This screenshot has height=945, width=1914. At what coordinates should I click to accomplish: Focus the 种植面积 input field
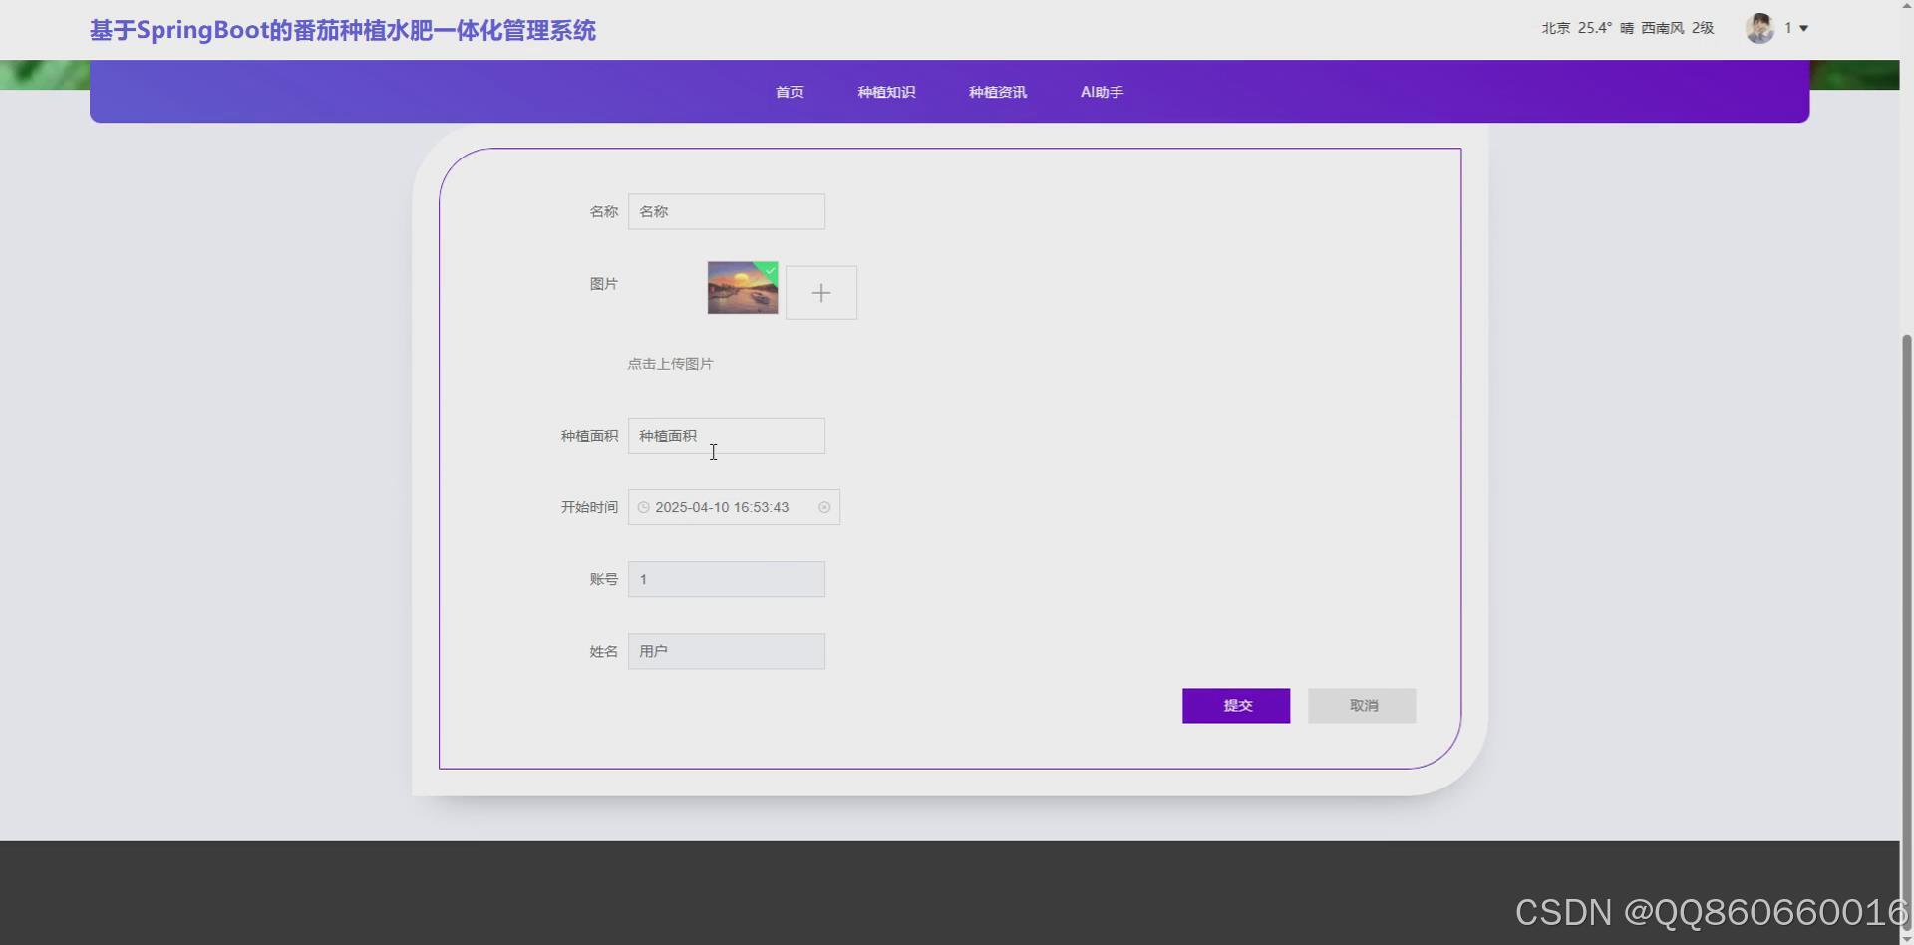[x=727, y=436]
